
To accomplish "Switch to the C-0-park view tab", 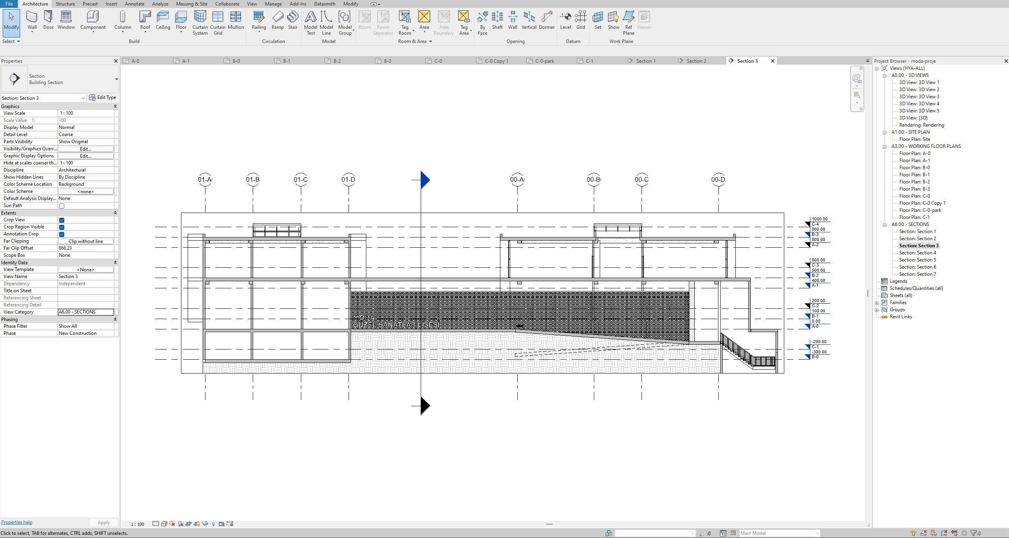I will coord(544,61).
